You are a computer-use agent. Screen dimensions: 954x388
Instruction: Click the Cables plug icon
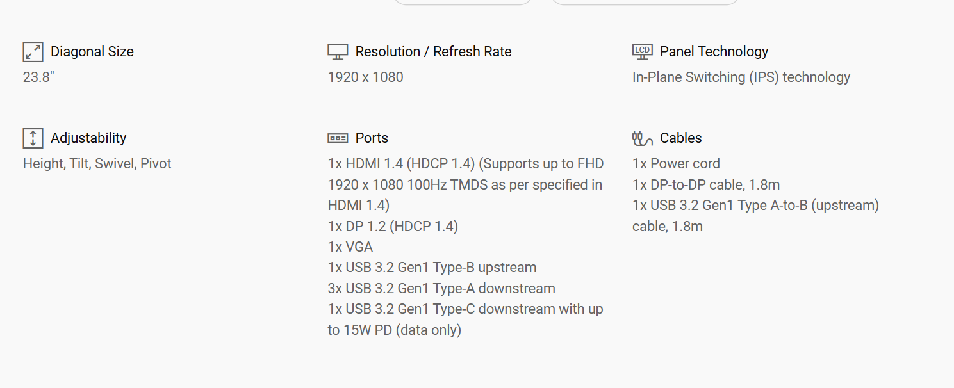(642, 138)
